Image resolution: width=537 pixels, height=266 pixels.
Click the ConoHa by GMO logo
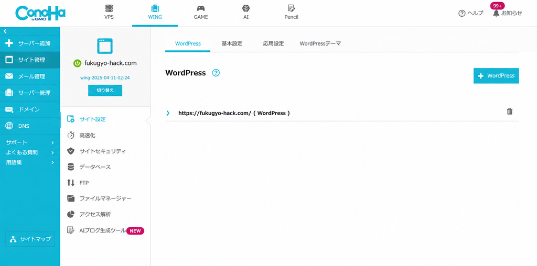40,13
